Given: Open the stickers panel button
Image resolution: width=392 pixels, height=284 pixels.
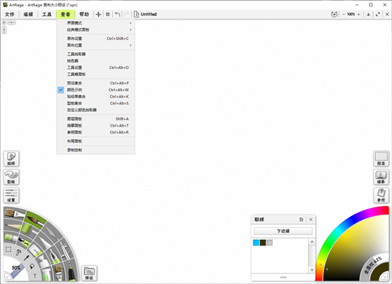Looking at the screenshot, I should pos(11,159).
